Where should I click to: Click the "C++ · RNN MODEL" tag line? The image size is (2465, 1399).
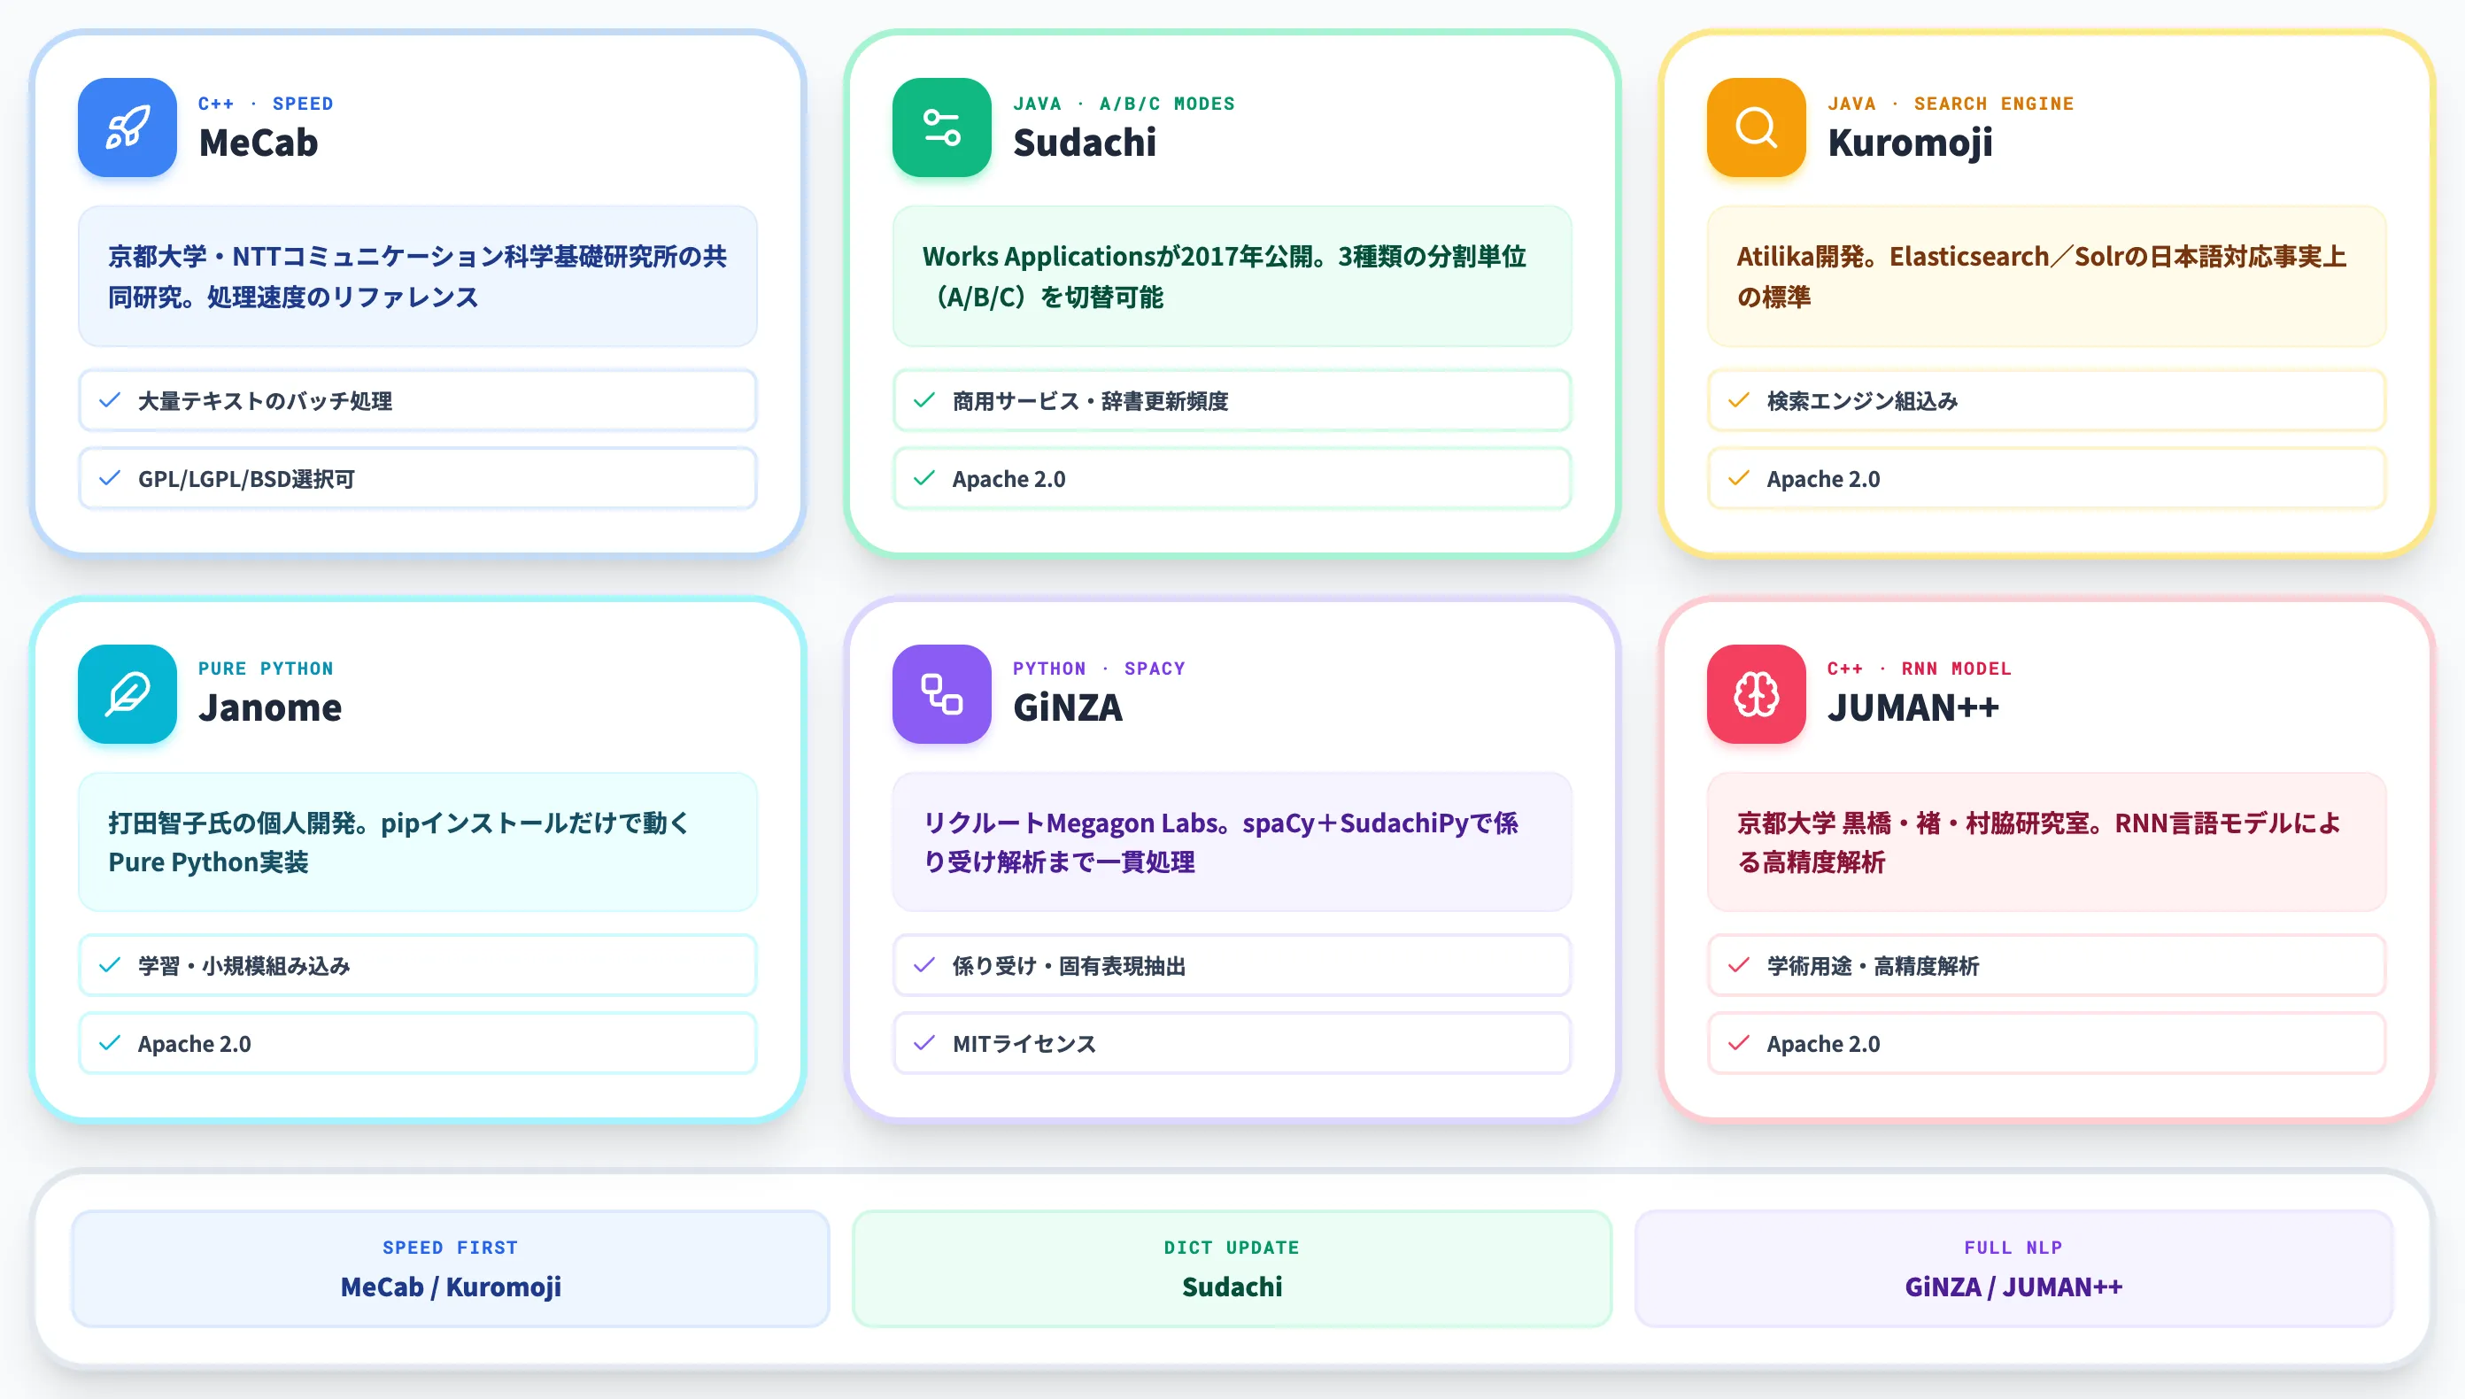click(1920, 669)
